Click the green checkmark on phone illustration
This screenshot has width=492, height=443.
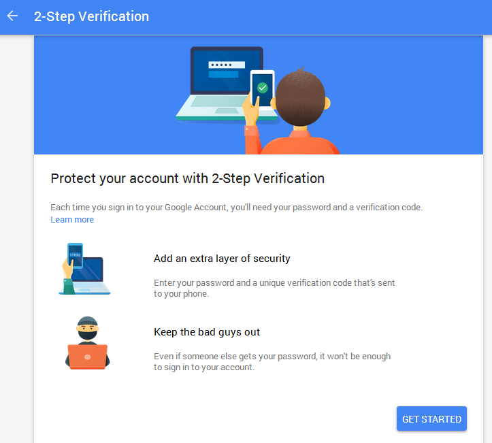tap(262, 88)
